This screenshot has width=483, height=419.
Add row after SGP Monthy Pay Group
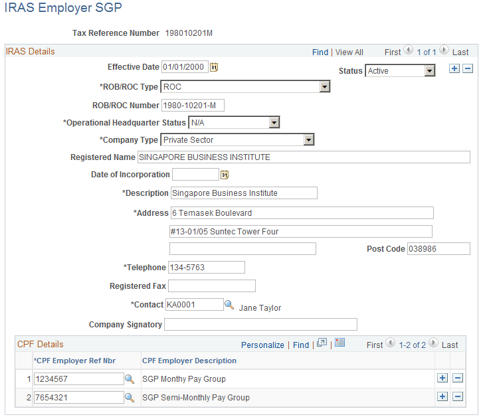(442, 378)
